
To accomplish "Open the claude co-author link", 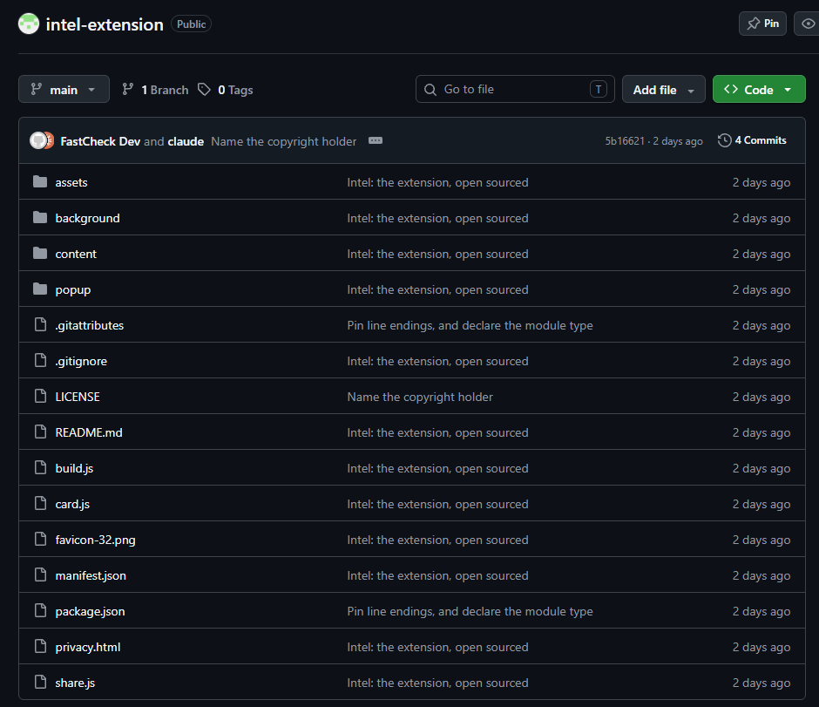I will click(186, 141).
